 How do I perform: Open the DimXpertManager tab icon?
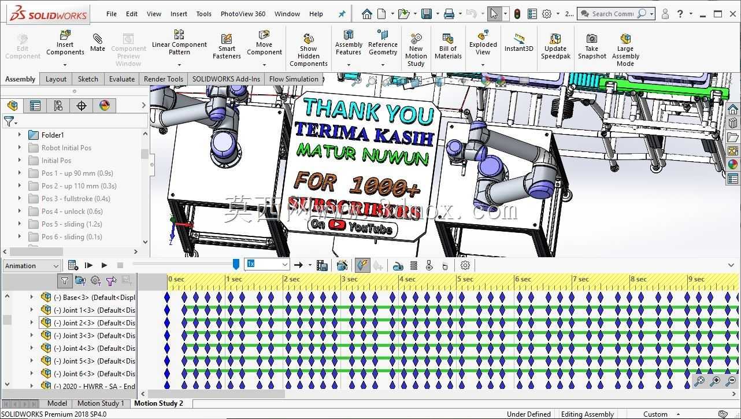81,106
